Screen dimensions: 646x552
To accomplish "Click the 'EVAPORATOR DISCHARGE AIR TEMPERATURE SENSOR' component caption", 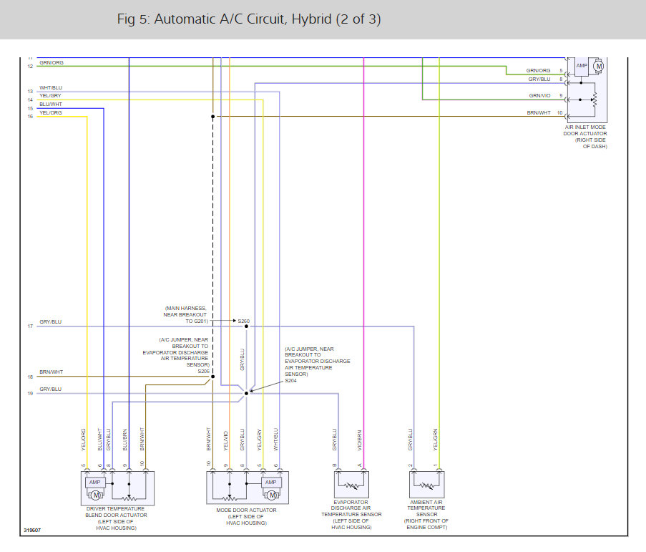I will click(351, 515).
